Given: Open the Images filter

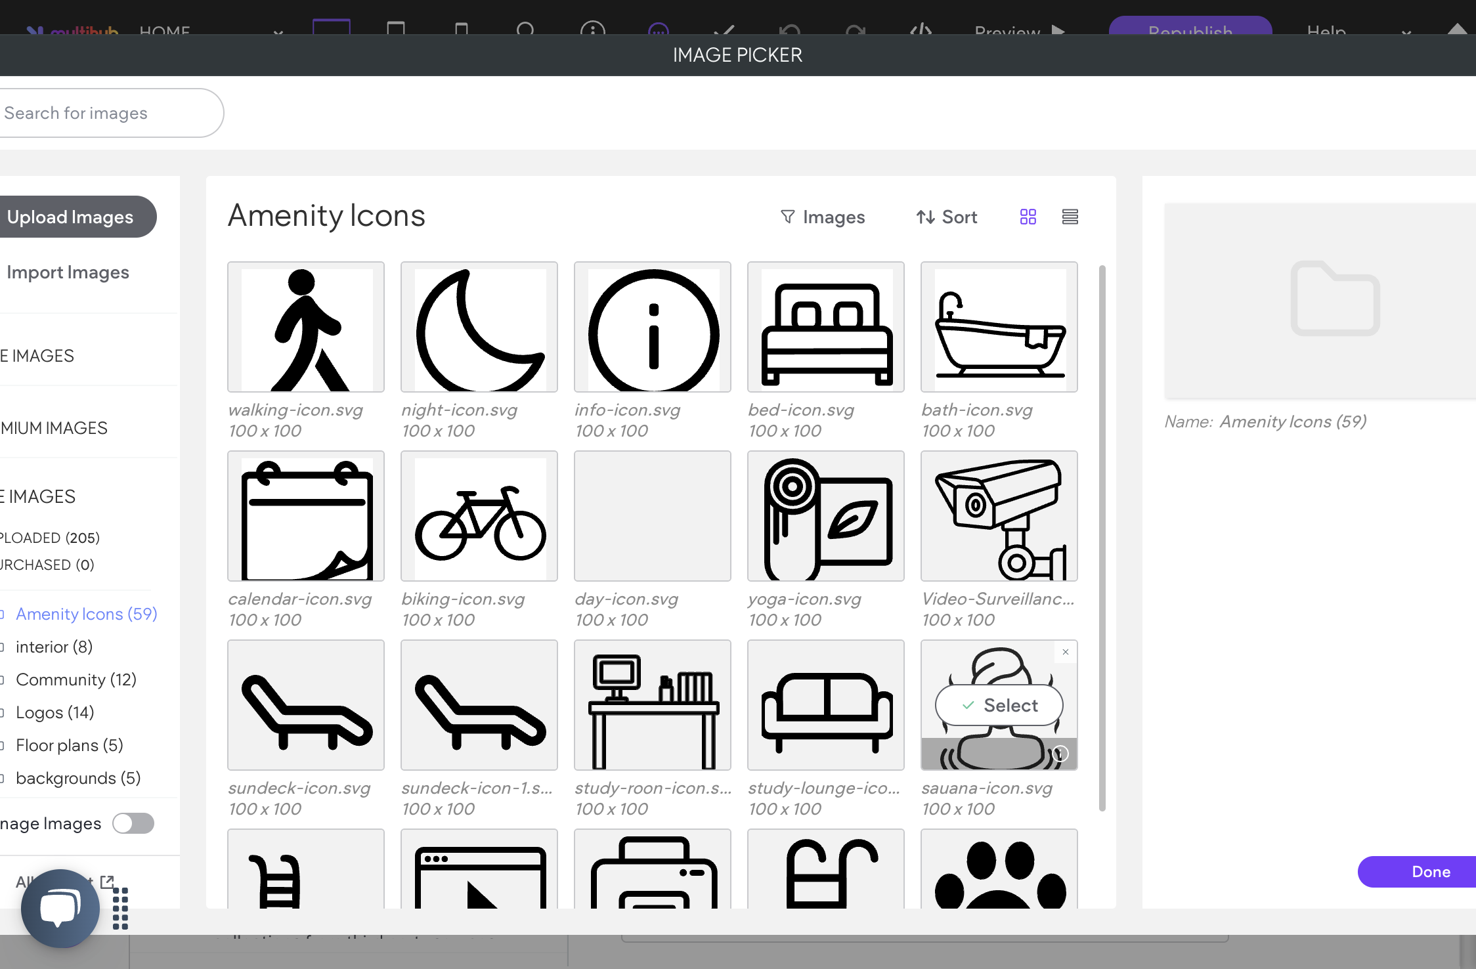Looking at the screenshot, I should coord(822,217).
